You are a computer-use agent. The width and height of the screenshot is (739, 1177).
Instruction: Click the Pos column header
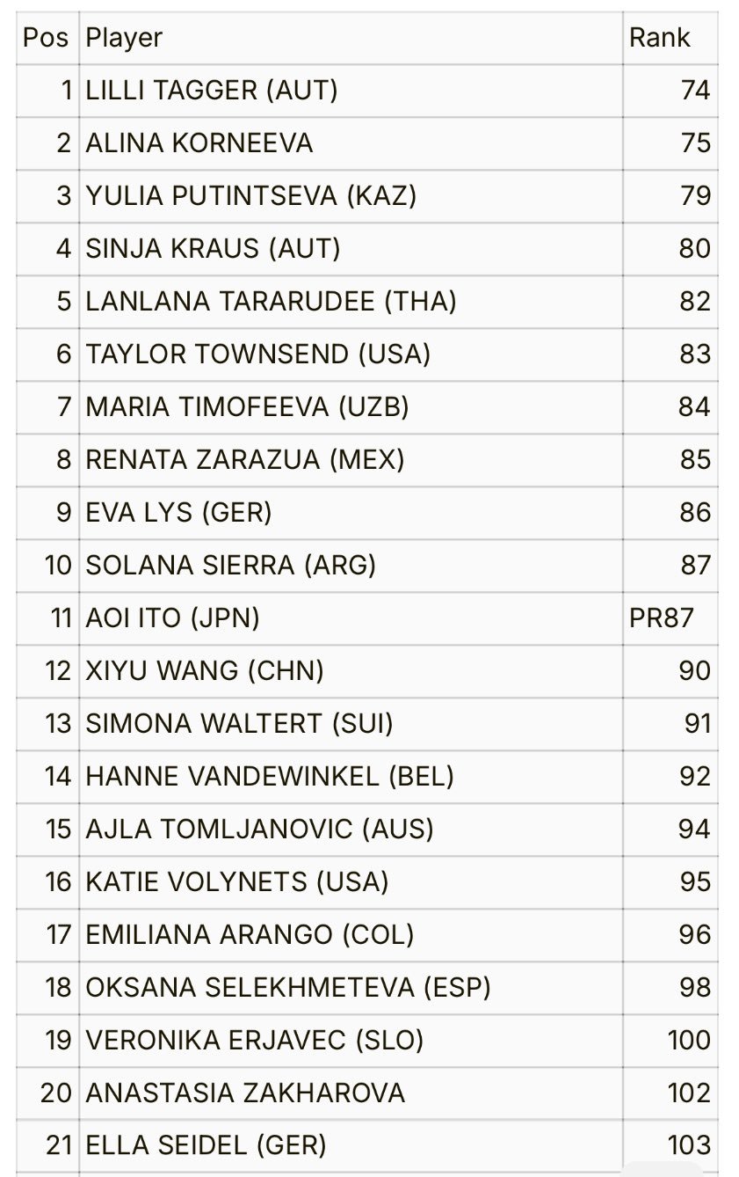[x=47, y=38]
